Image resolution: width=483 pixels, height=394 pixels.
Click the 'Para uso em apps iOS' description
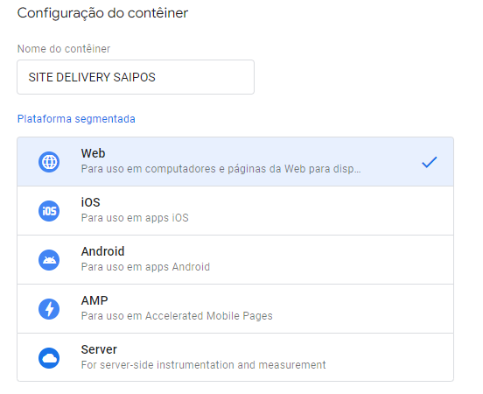135,218
